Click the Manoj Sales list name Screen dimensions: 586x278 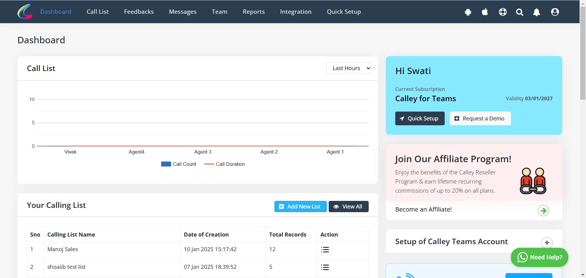[x=63, y=249]
